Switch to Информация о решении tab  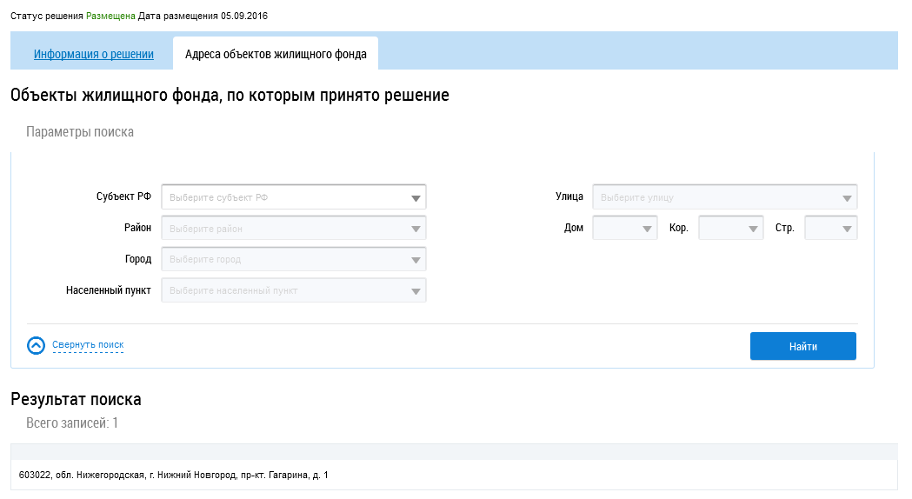94,54
